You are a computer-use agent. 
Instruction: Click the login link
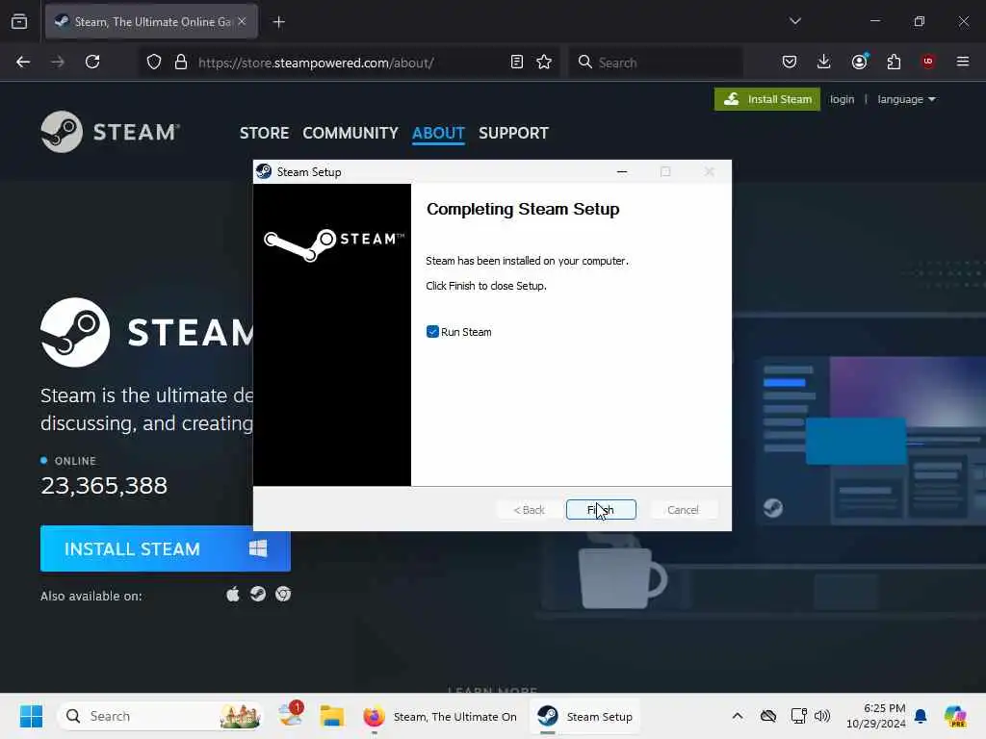pyautogui.click(x=842, y=99)
